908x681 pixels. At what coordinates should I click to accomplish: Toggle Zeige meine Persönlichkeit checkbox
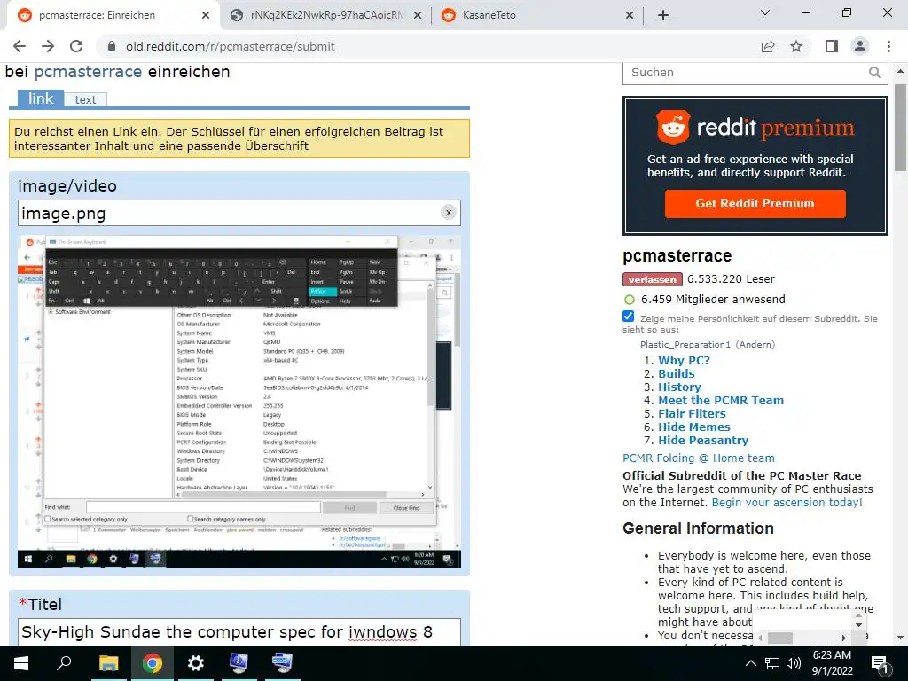[x=629, y=317]
